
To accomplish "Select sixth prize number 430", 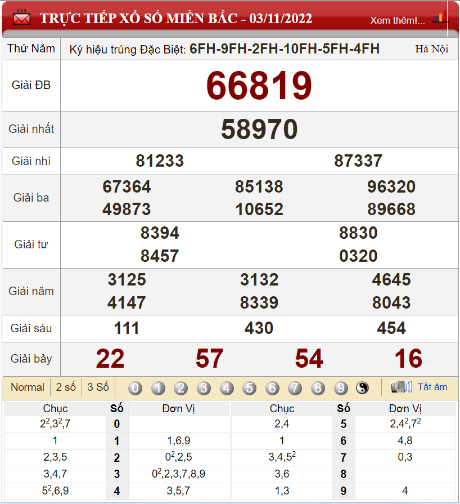I will 259,328.
